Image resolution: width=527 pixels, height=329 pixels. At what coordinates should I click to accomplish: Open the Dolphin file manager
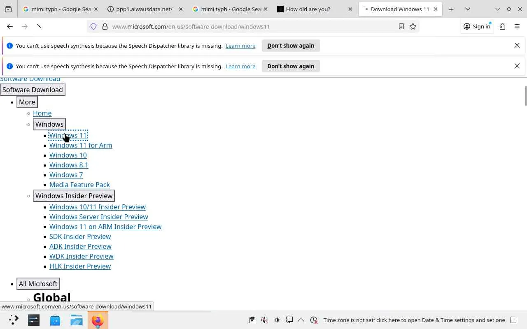[x=77, y=320]
